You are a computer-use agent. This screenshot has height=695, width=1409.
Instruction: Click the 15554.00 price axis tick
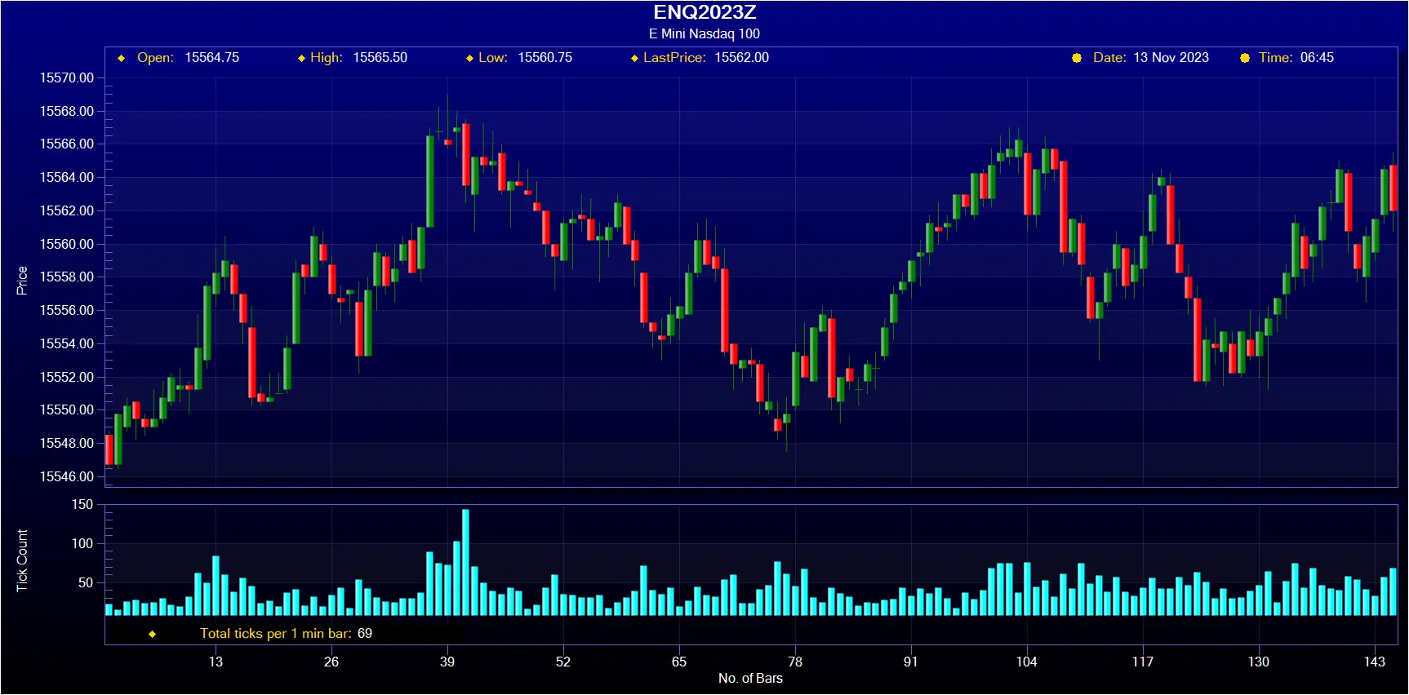[67, 343]
